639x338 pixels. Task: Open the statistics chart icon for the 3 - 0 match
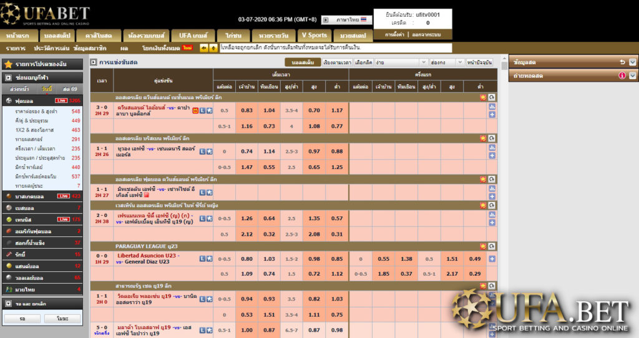coord(492,107)
